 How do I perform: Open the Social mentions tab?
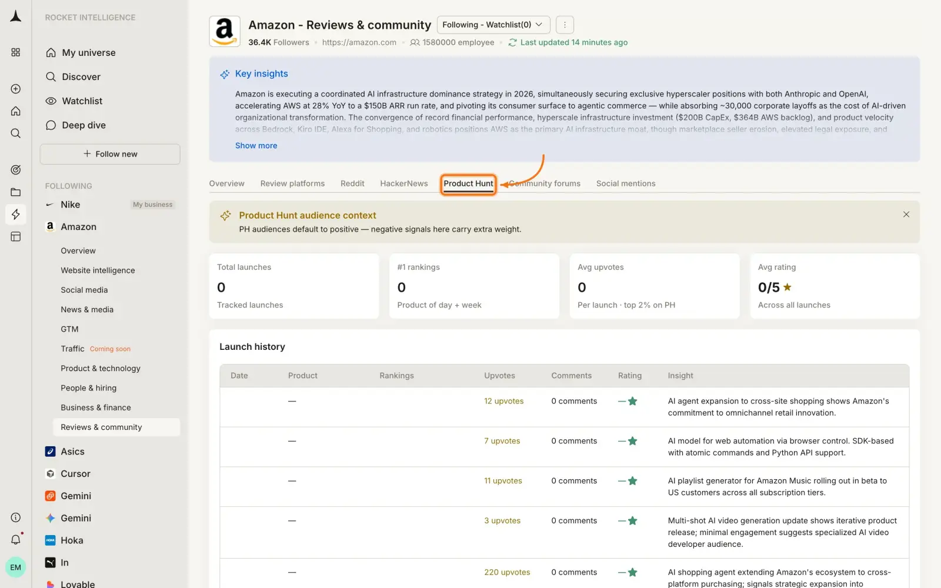(x=626, y=183)
